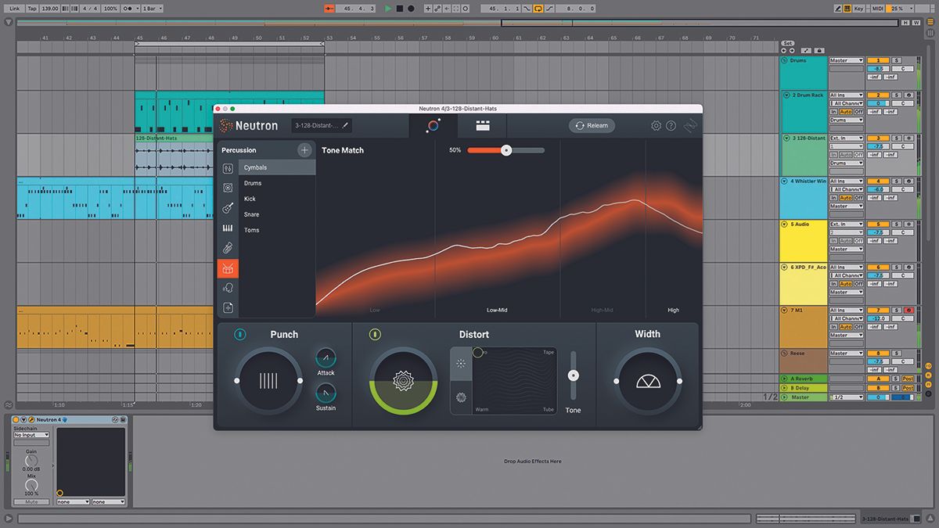The width and height of the screenshot is (939, 528).
Task: Open the vocal presets microphone icon in Neutron
Action: tap(228, 287)
